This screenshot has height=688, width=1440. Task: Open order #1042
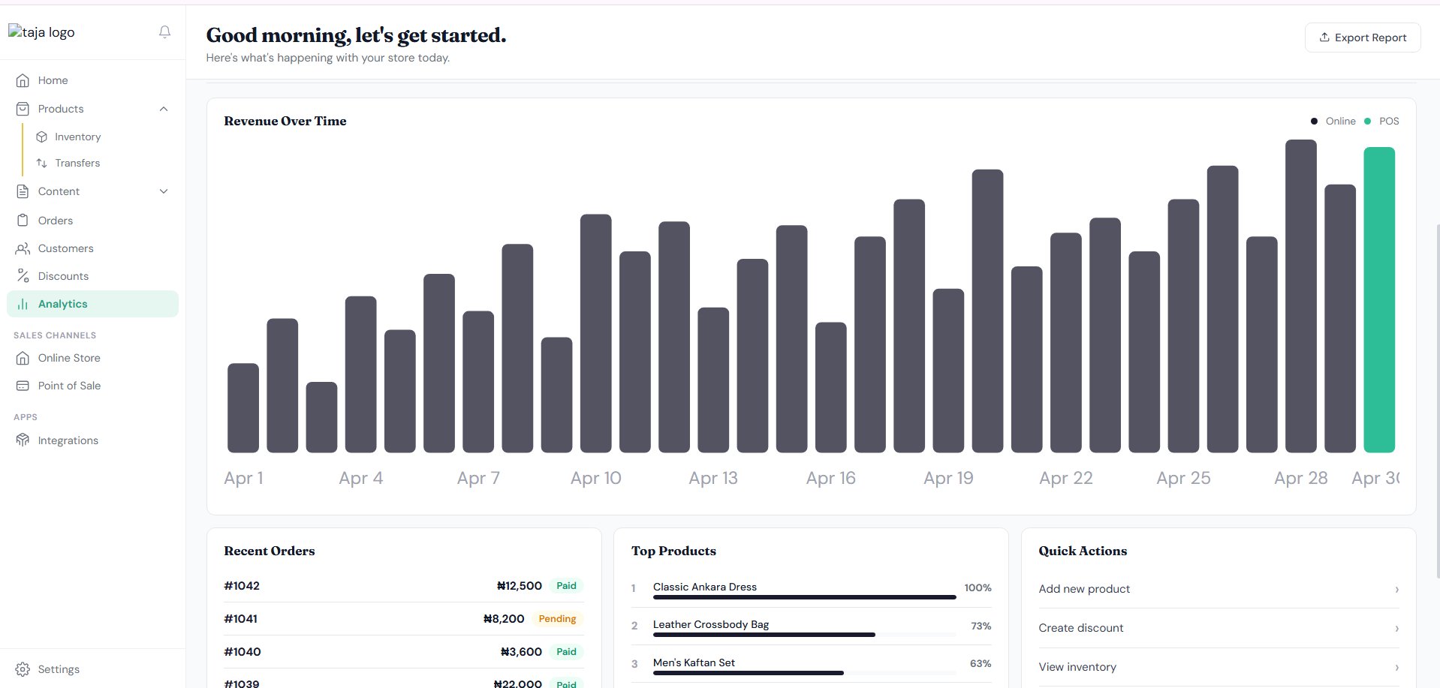pyautogui.click(x=404, y=586)
